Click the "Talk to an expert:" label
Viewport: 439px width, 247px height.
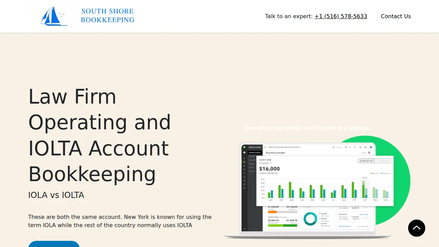click(289, 16)
